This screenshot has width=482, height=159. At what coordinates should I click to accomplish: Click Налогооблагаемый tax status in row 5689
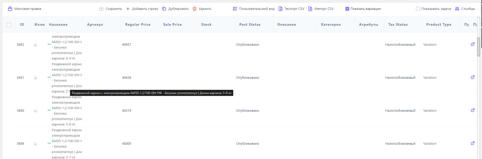400,144
